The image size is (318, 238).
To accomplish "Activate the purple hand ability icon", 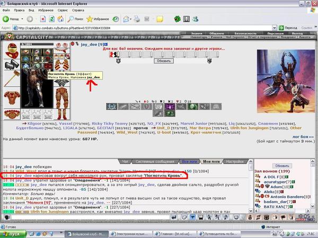I will pos(170,106).
